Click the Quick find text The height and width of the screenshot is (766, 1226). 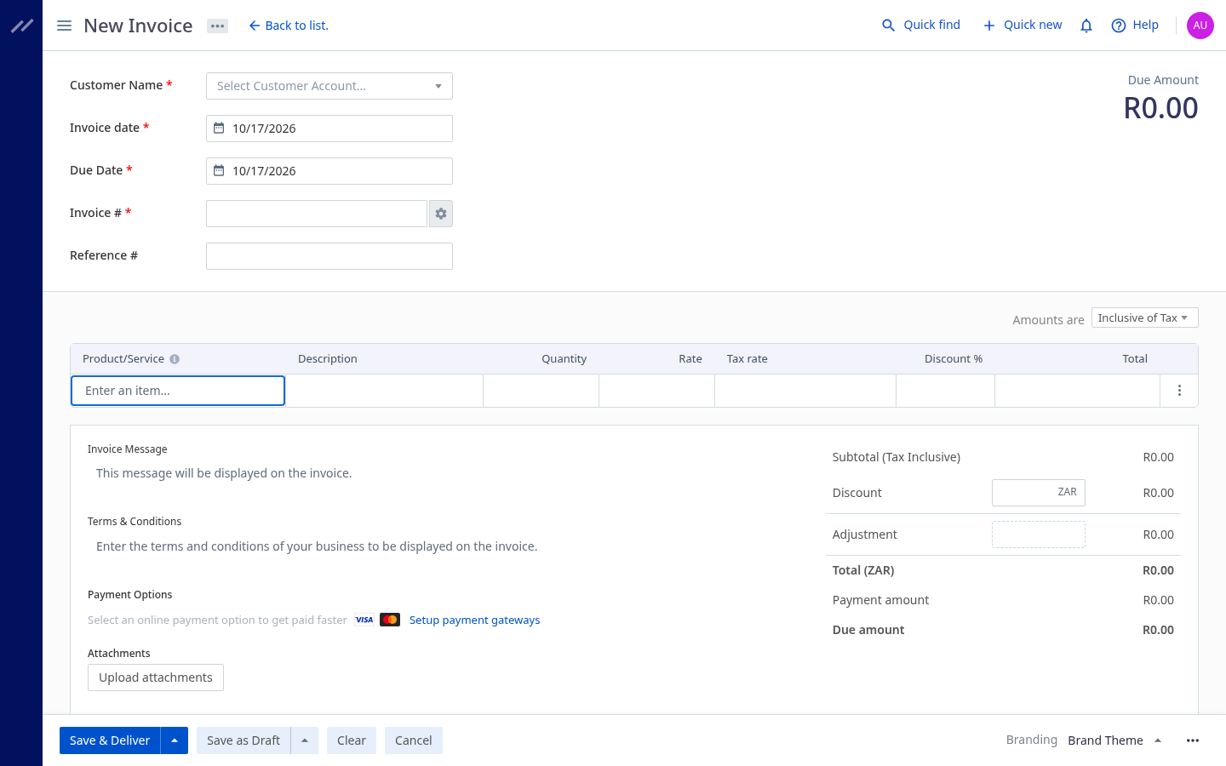point(931,25)
